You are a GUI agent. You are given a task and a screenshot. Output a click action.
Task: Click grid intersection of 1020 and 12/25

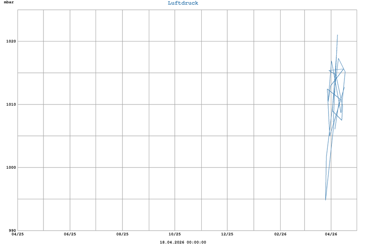tap(227, 41)
